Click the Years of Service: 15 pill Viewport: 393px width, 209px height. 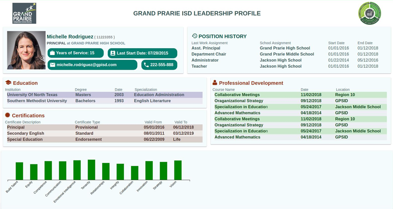[x=75, y=53]
